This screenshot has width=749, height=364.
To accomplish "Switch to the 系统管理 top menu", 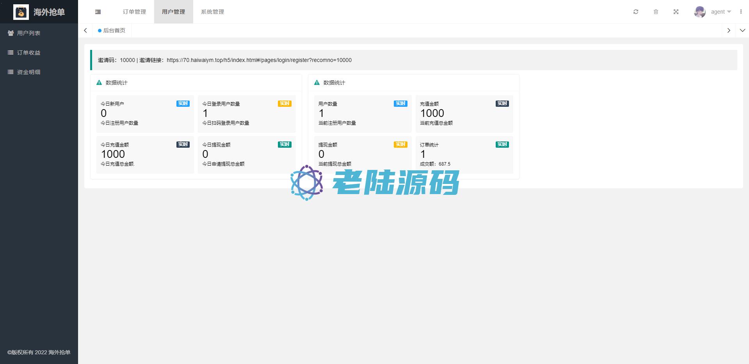I will click(x=212, y=12).
